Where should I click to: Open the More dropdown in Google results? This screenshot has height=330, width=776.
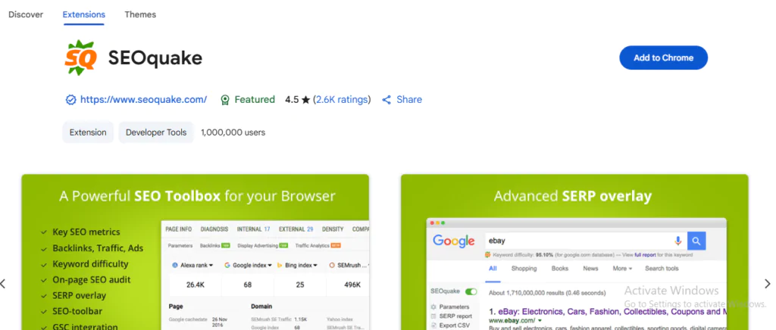pos(623,268)
